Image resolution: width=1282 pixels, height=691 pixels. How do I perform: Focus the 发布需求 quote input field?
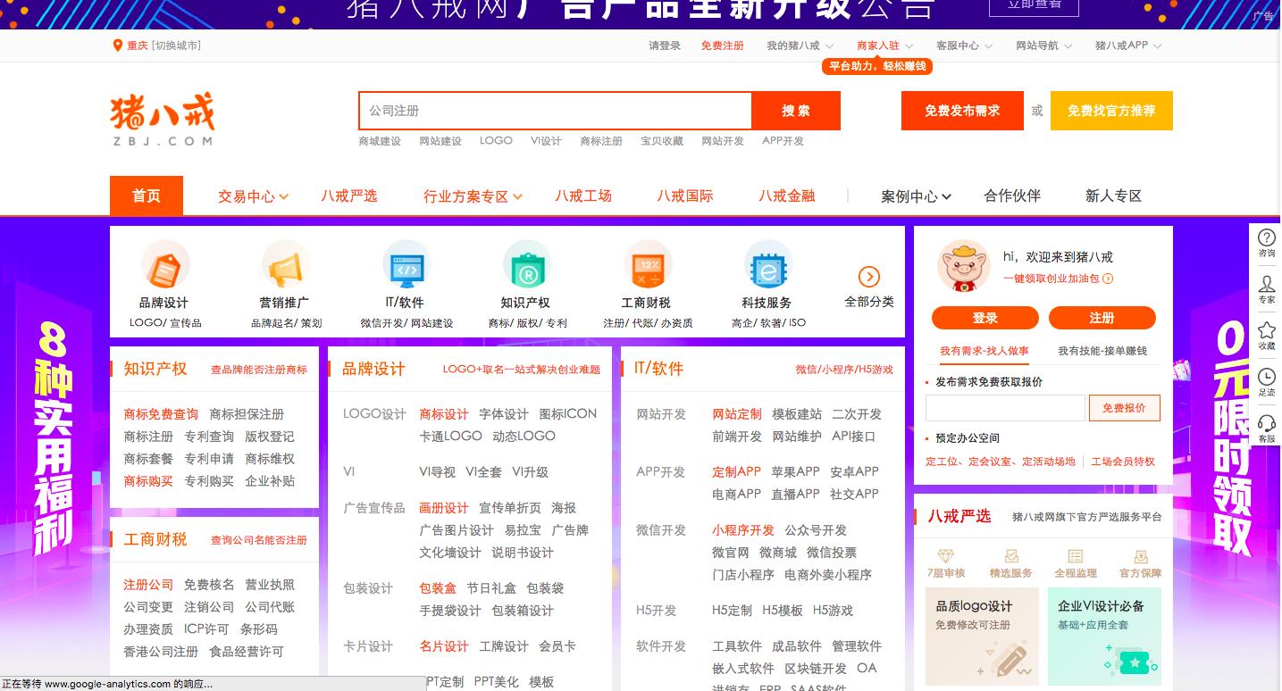point(1005,408)
